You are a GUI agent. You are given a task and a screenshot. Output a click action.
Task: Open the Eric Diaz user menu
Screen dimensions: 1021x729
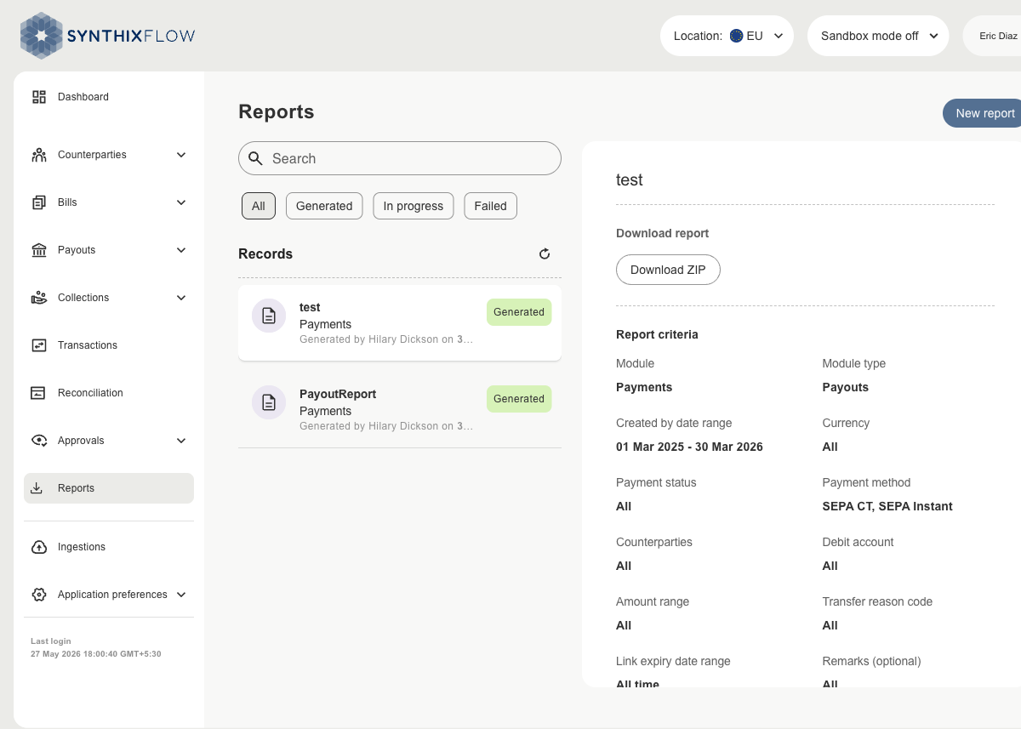(992, 36)
